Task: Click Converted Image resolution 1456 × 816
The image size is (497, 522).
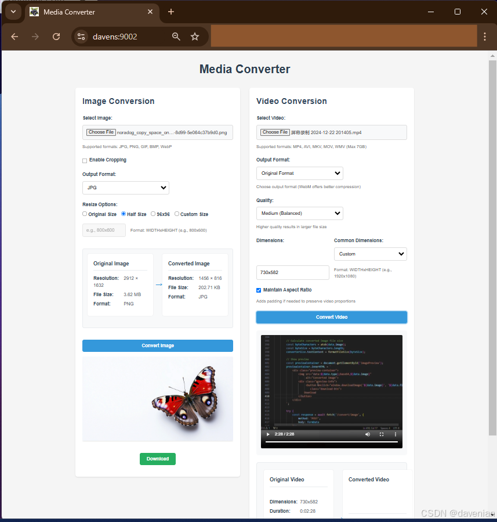Action: click(x=210, y=278)
